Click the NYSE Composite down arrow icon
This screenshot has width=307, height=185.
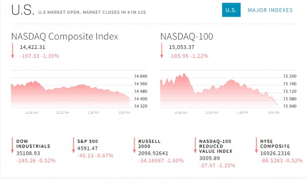point(257,146)
